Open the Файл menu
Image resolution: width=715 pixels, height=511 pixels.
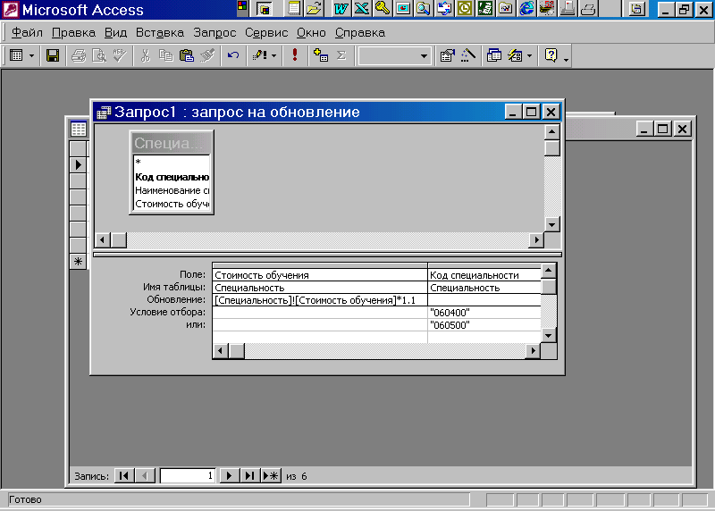pyautogui.click(x=27, y=33)
